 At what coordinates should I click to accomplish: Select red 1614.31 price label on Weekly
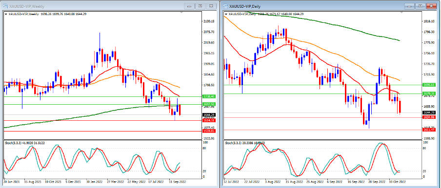(209, 120)
